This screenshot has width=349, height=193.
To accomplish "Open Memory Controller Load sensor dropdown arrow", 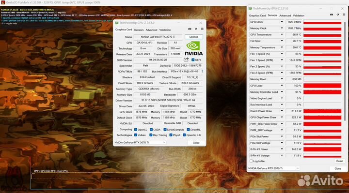I will (x=282, y=92).
